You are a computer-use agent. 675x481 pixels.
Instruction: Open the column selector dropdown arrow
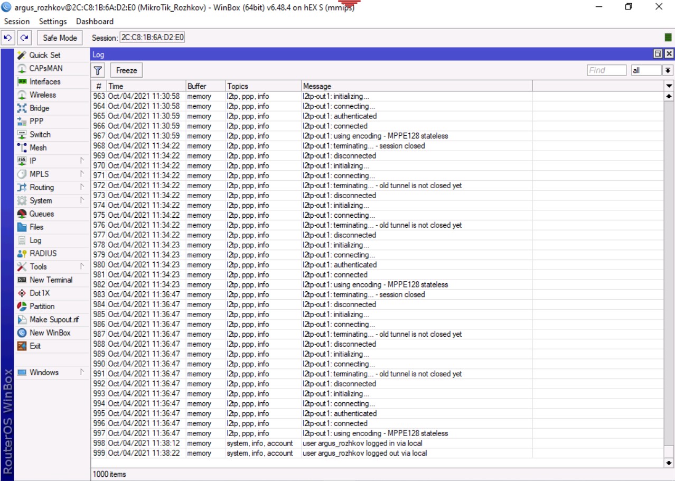[669, 86]
